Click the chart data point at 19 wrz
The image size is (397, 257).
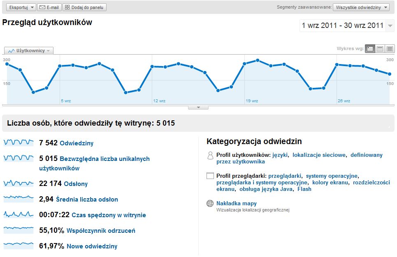pos(244,64)
